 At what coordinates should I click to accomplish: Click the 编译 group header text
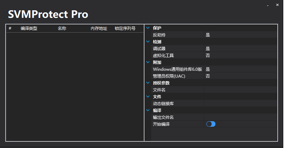(157, 110)
